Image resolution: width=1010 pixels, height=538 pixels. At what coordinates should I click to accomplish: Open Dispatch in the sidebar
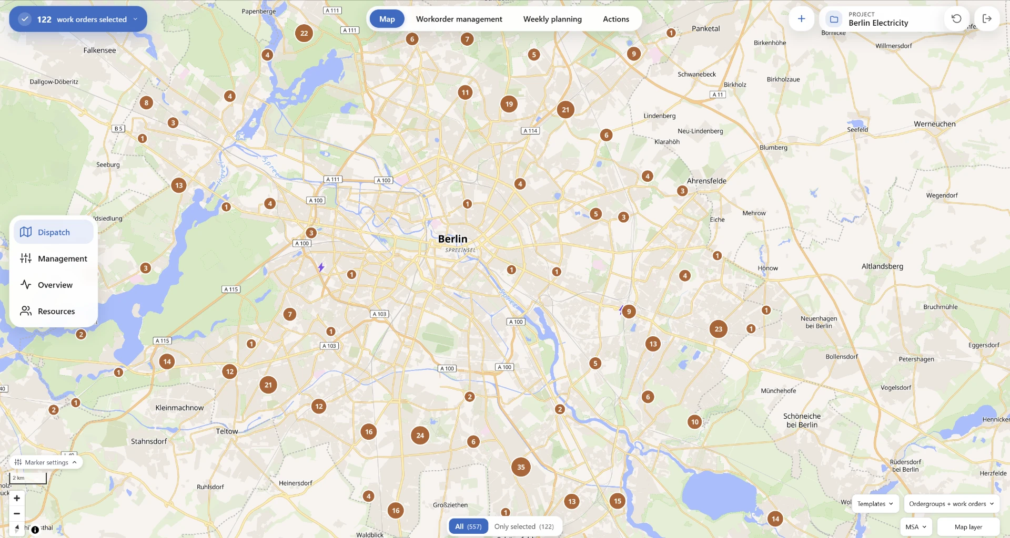pyautogui.click(x=54, y=232)
